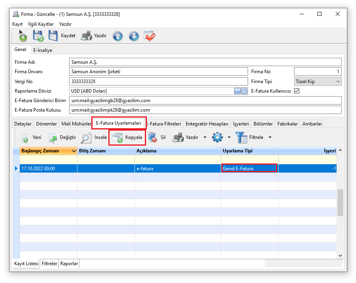Switch to the Filtreler bottom tab
Viewport: 356px width, 283px height.
click(x=49, y=264)
